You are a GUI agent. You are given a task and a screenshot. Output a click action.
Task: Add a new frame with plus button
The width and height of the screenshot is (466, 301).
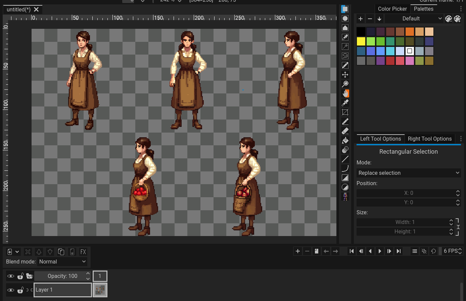[x=298, y=251]
